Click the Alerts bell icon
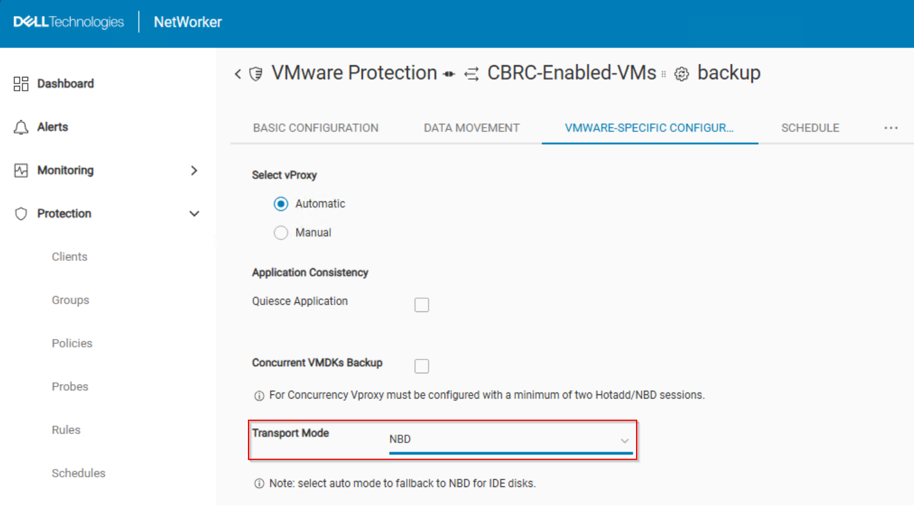The width and height of the screenshot is (914, 505). [21, 127]
